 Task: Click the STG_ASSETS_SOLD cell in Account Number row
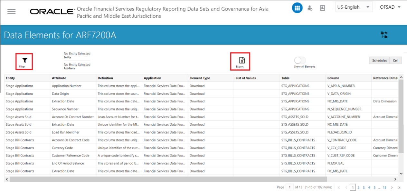(x=303, y=117)
